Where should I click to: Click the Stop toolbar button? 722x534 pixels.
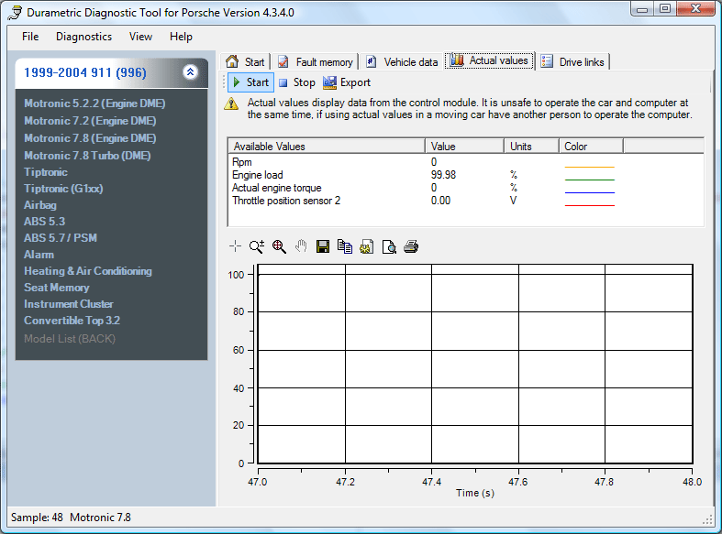(297, 82)
